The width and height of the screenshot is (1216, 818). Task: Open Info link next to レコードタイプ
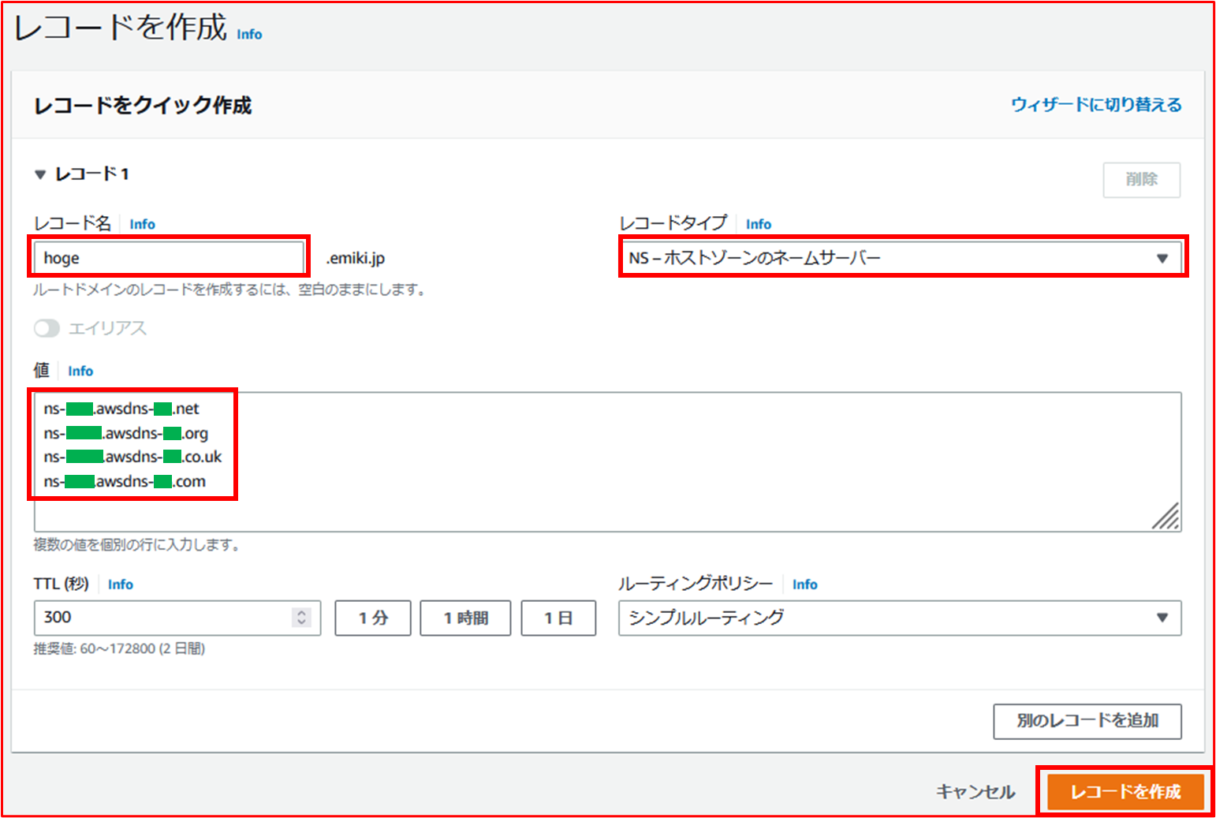click(x=759, y=224)
